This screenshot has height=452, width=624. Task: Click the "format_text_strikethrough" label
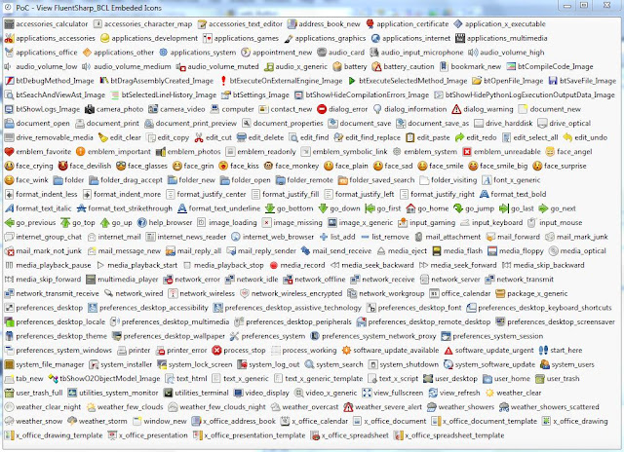(x=130, y=208)
